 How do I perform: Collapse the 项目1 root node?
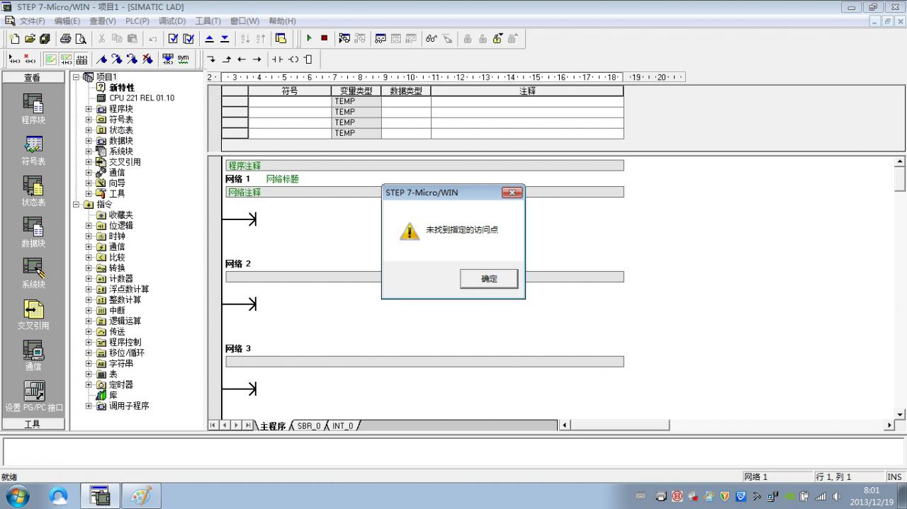tap(77, 77)
